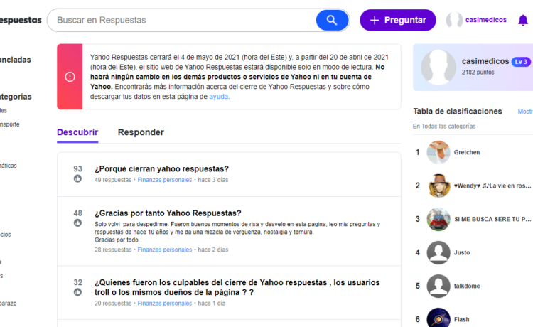Click the Gretchen leaderboard name

(x=467, y=152)
